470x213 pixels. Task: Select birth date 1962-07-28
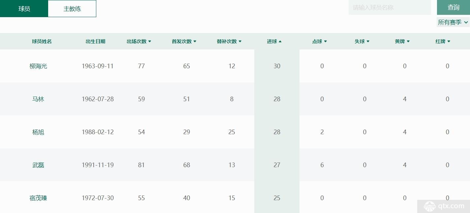click(x=98, y=99)
